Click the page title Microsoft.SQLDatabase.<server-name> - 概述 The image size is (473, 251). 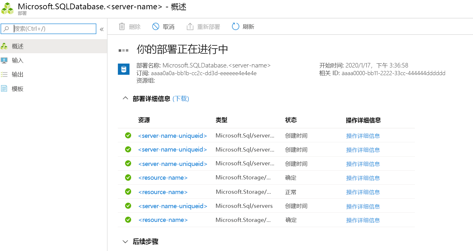(102, 6)
